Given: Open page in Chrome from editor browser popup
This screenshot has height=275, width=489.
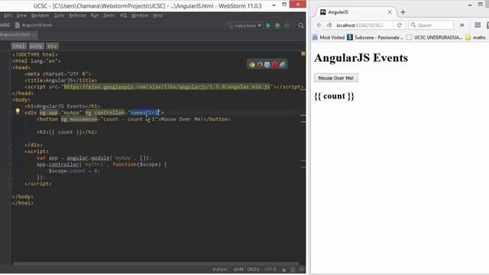Looking at the screenshot, I should (x=252, y=64).
